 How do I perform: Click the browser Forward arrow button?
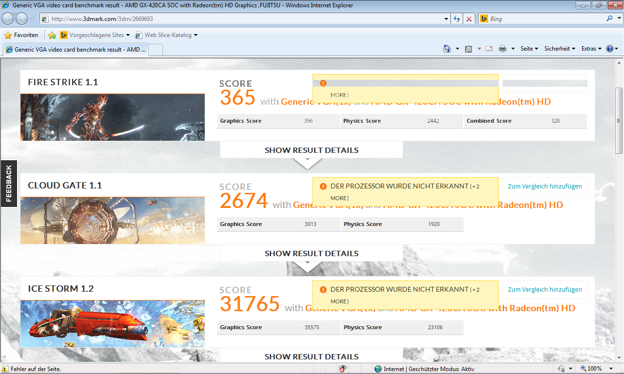point(21,19)
